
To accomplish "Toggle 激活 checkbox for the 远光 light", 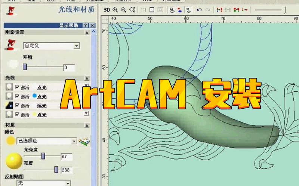I will 17,105.
